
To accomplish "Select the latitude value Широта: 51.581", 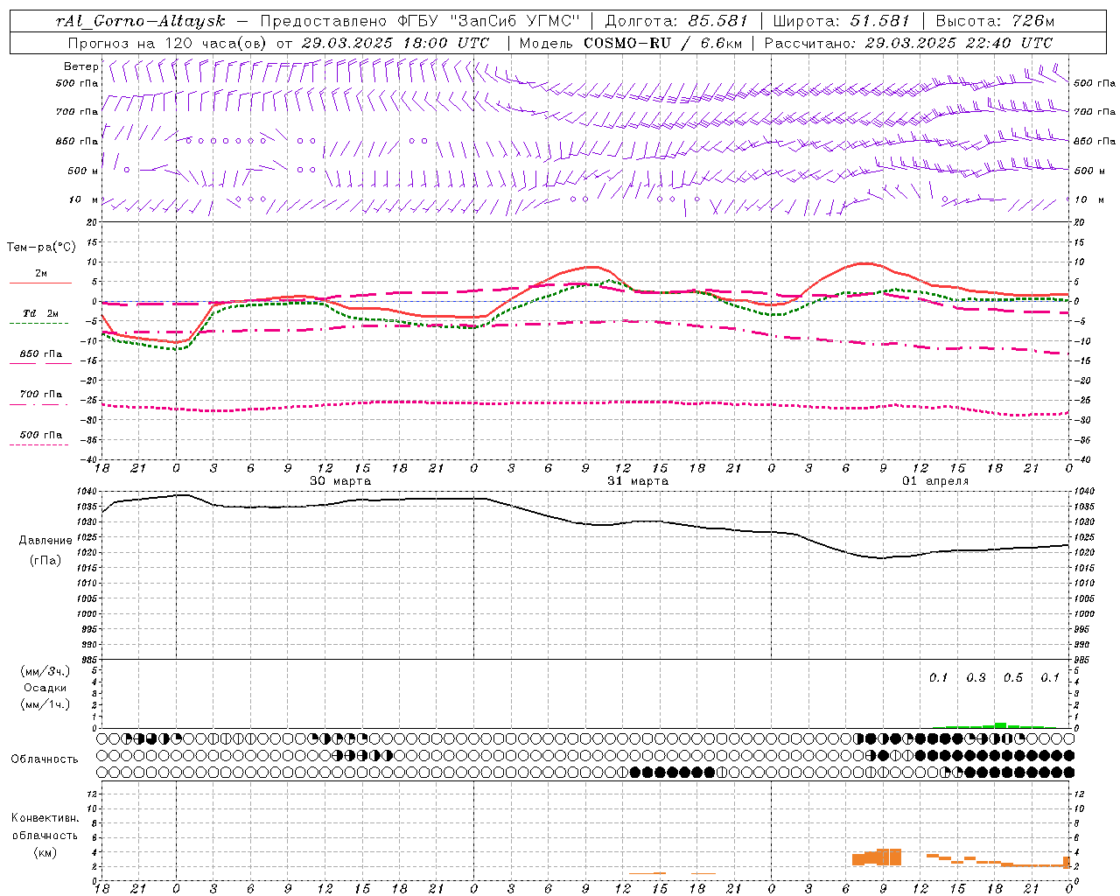I will pos(842,21).
